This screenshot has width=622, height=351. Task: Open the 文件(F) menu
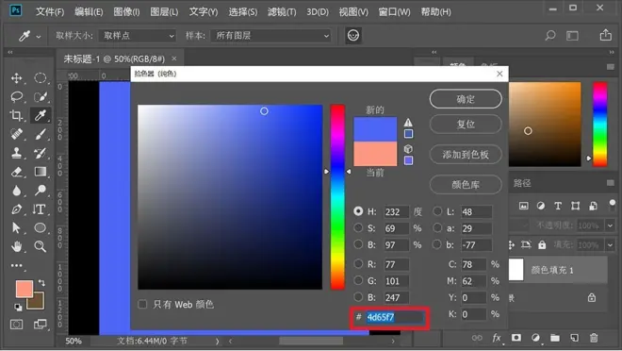[x=50, y=12]
